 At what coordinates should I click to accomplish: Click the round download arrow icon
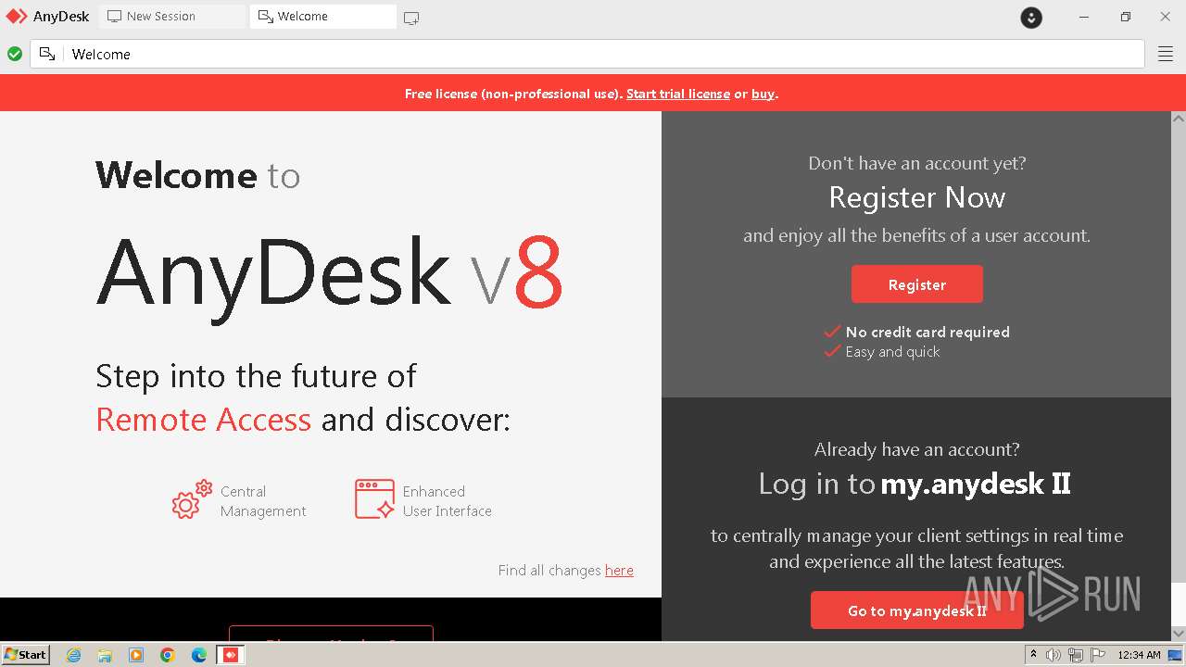[x=1031, y=17]
